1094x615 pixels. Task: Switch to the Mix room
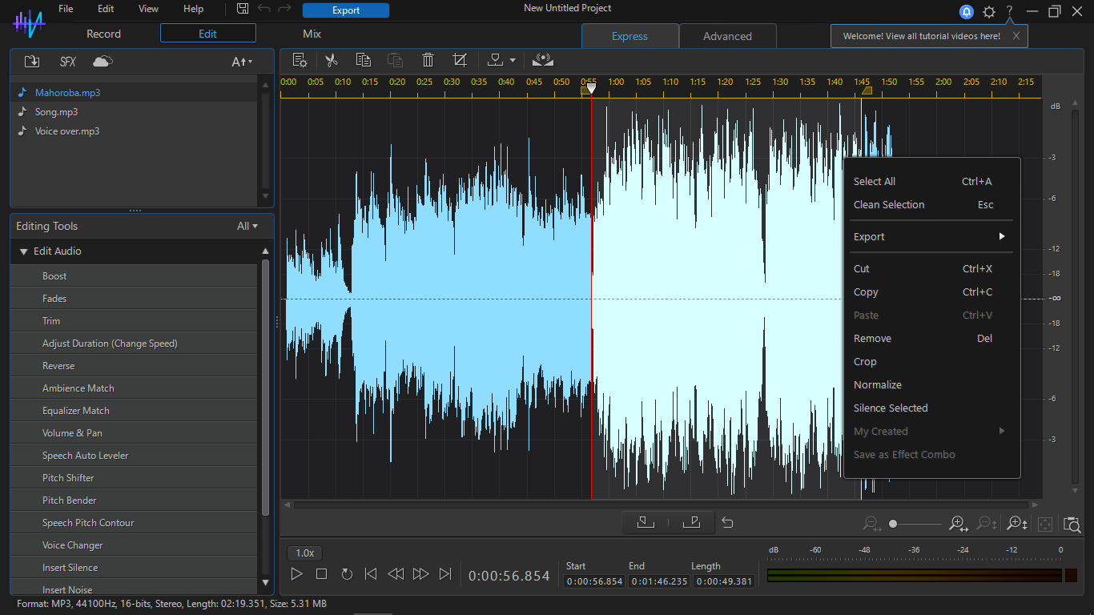click(x=312, y=34)
